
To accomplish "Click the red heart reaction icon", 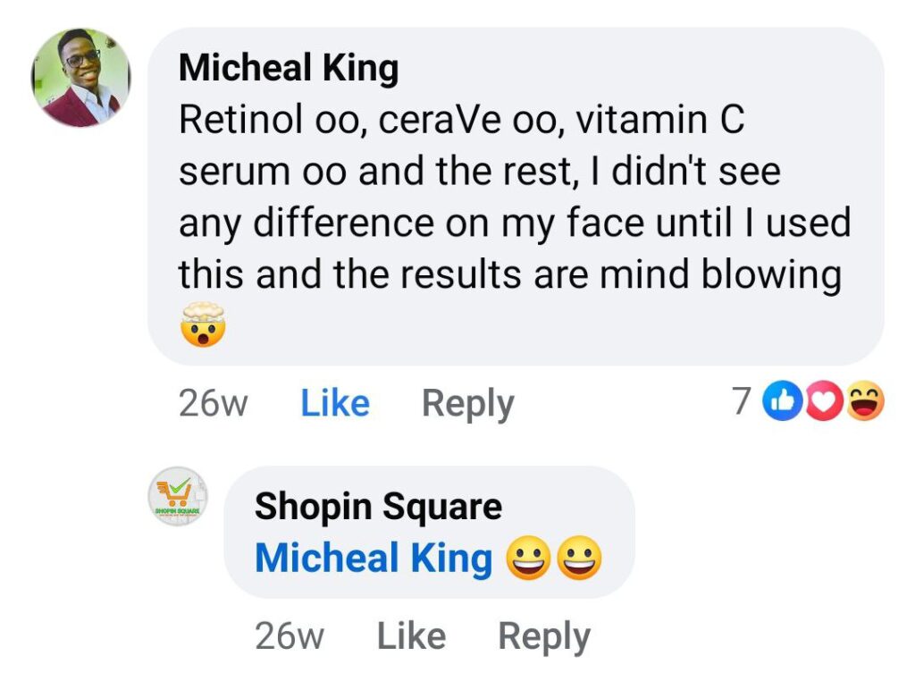I will [x=822, y=403].
